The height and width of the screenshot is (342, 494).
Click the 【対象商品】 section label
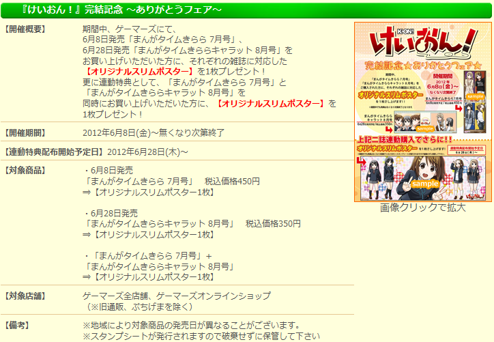click(26, 170)
